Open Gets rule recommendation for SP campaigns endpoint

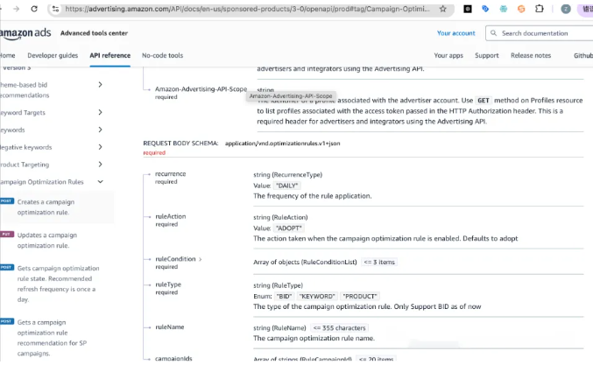52,338
